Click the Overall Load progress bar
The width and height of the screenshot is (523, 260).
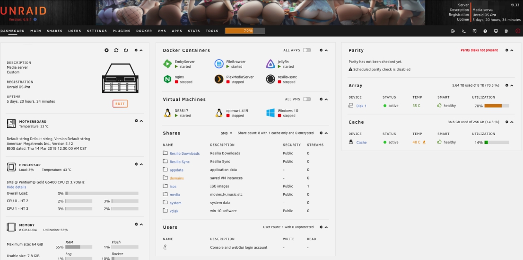click(x=102, y=193)
